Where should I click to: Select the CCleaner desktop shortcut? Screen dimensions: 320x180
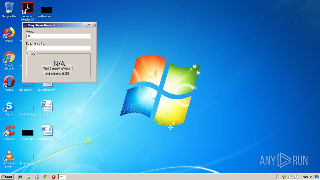(9, 132)
